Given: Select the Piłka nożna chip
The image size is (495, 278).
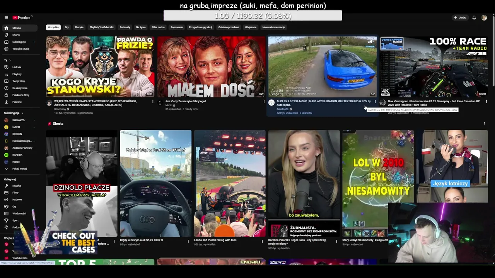Looking at the screenshot, I should click(158, 27).
